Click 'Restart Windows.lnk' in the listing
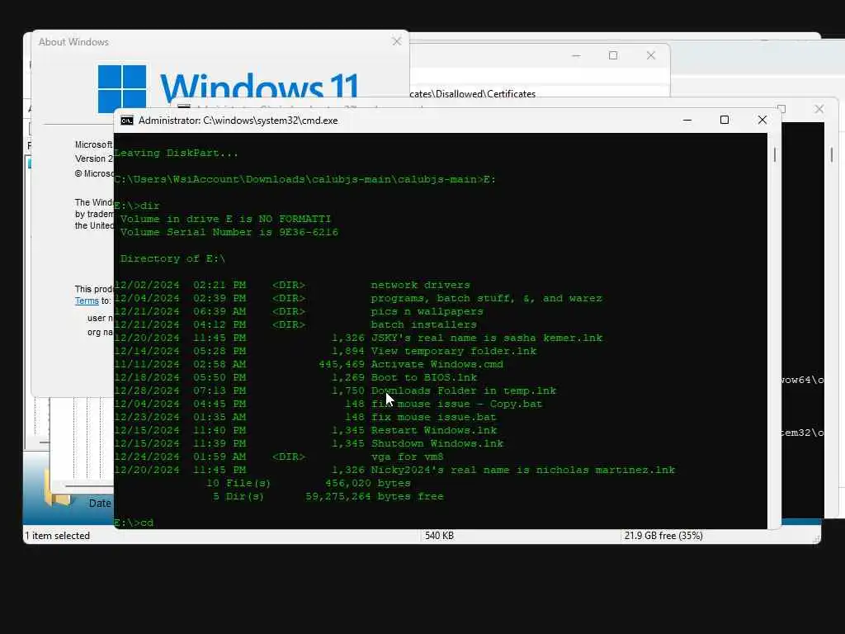 point(434,430)
